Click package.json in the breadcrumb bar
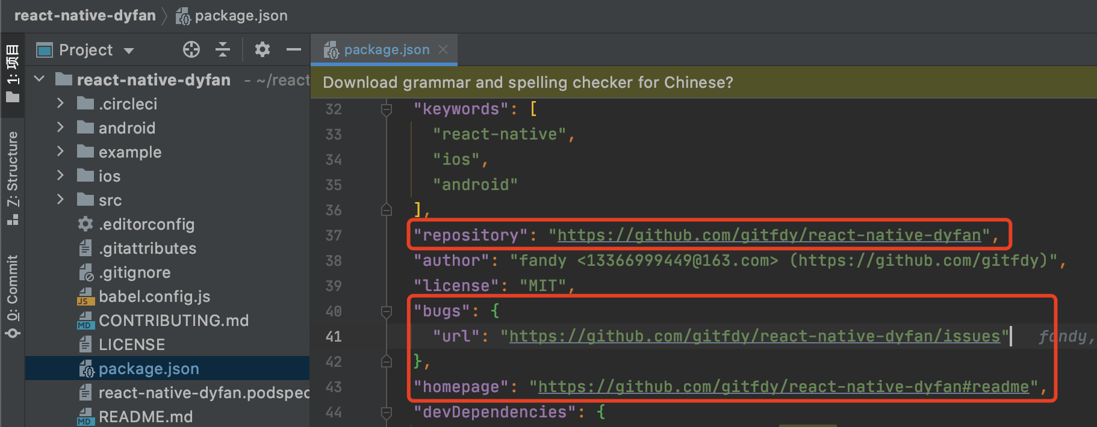The width and height of the screenshot is (1097, 427). (241, 16)
